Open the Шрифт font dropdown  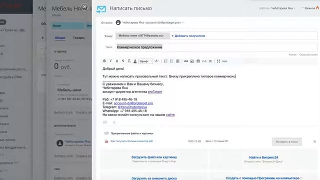pos(145,61)
